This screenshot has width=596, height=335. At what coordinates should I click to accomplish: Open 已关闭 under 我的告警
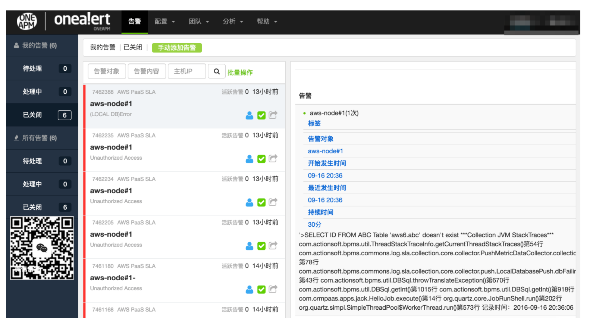click(x=42, y=115)
